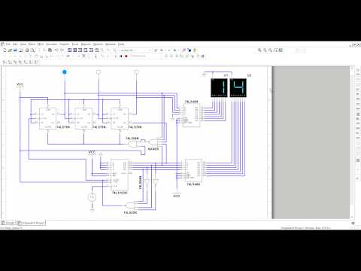Image resolution: width=361 pixels, height=271 pixels.
Task: Click the Pause simulation button
Action: [x=121, y=56]
